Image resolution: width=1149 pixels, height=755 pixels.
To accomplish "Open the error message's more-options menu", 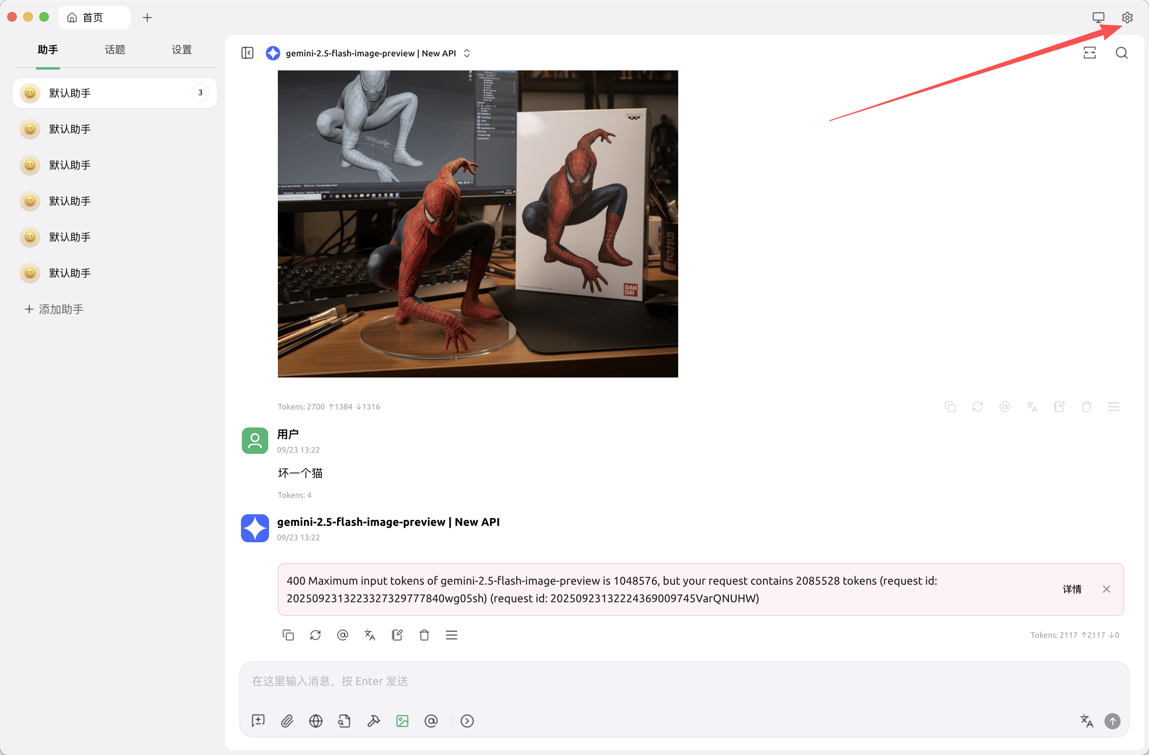I will click(x=452, y=635).
